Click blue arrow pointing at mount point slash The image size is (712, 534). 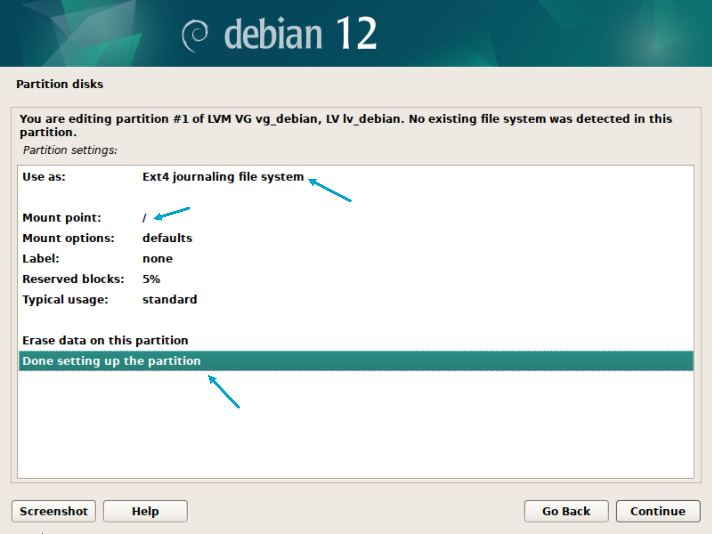point(172,214)
